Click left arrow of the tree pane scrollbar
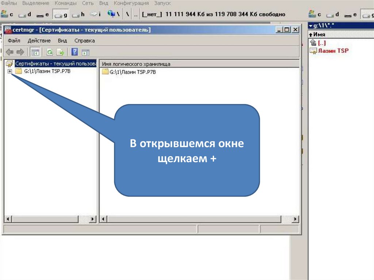Screen dimensions: 374x280 click(8, 219)
